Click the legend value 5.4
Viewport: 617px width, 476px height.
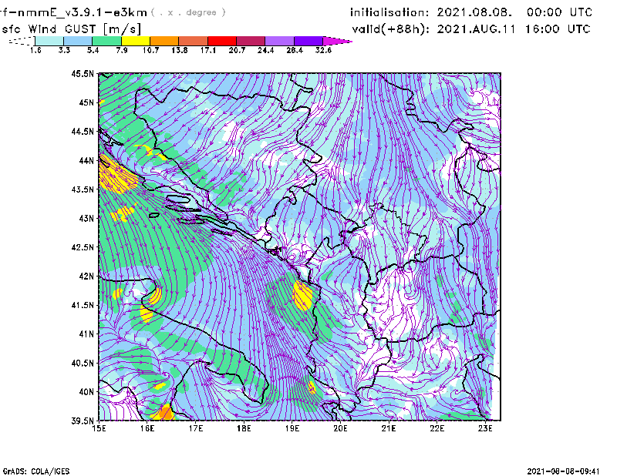pyautogui.click(x=93, y=50)
